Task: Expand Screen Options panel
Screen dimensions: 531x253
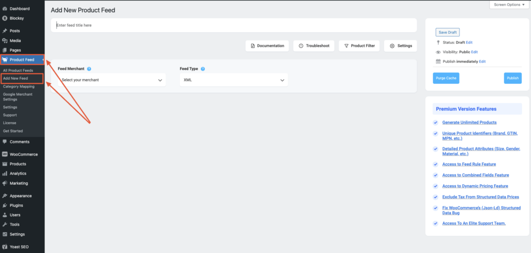Action: tap(509, 5)
